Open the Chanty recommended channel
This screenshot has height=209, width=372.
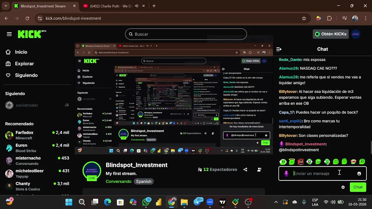(37, 186)
